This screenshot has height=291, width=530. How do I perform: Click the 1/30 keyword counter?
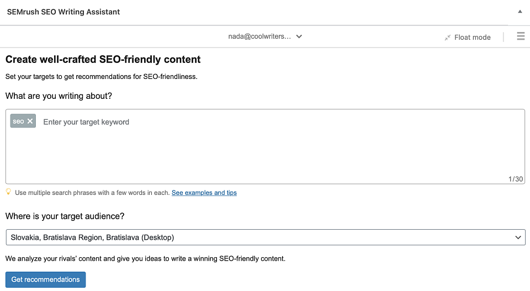point(516,179)
